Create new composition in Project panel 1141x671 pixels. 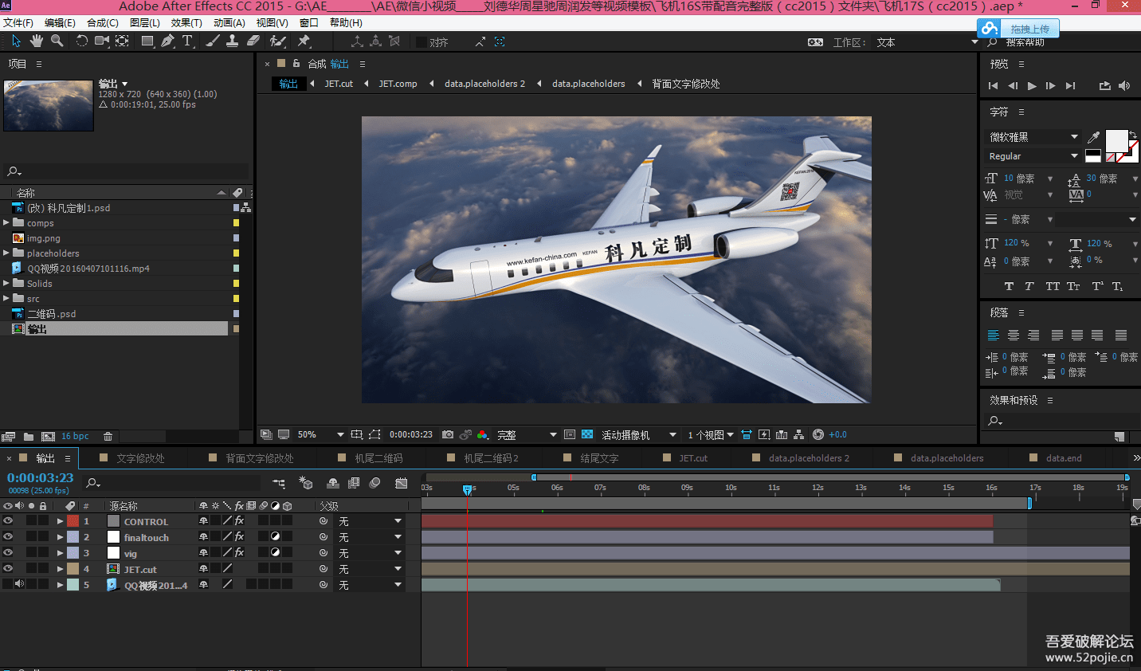(x=48, y=437)
